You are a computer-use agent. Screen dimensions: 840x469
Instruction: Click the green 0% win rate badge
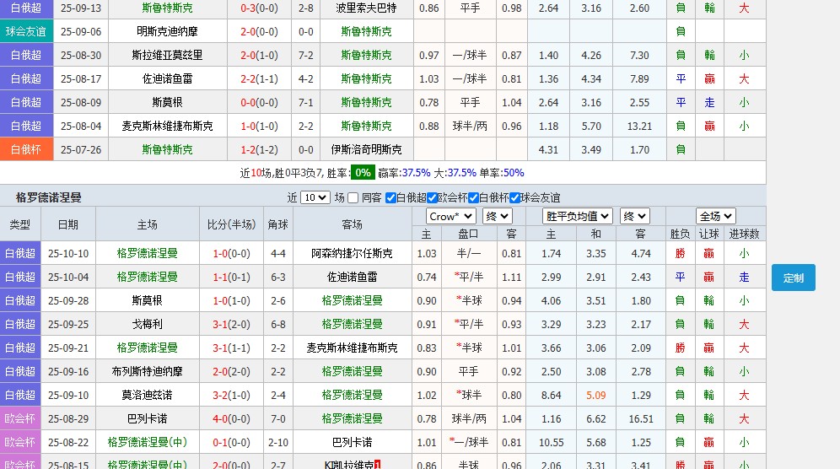click(x=363, y=172)
